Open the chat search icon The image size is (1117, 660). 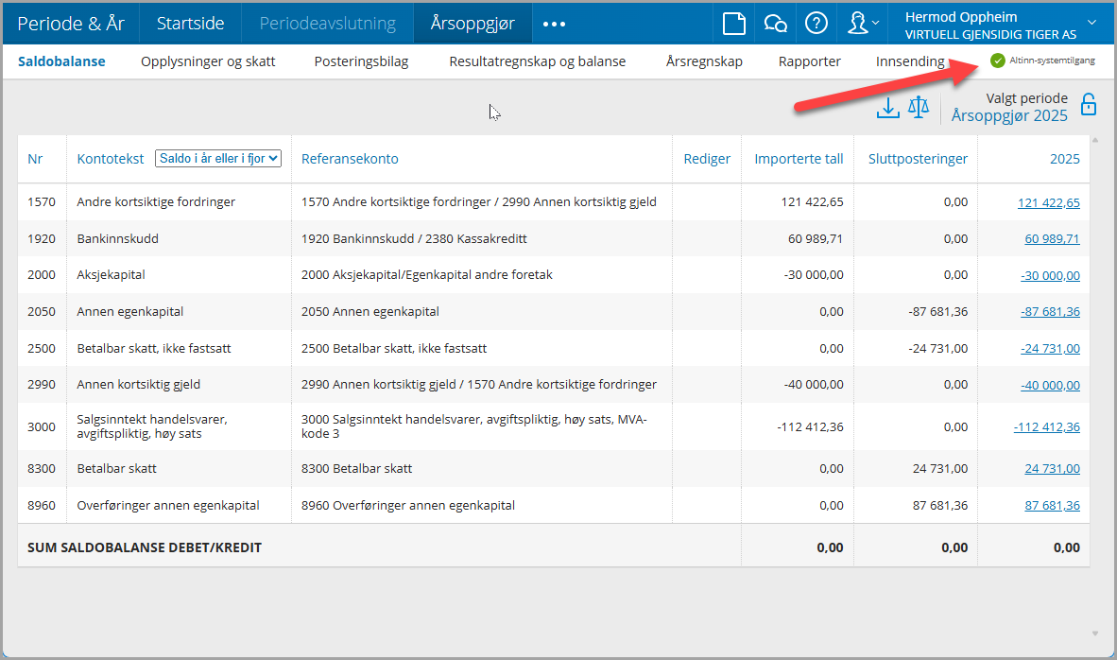775,24
